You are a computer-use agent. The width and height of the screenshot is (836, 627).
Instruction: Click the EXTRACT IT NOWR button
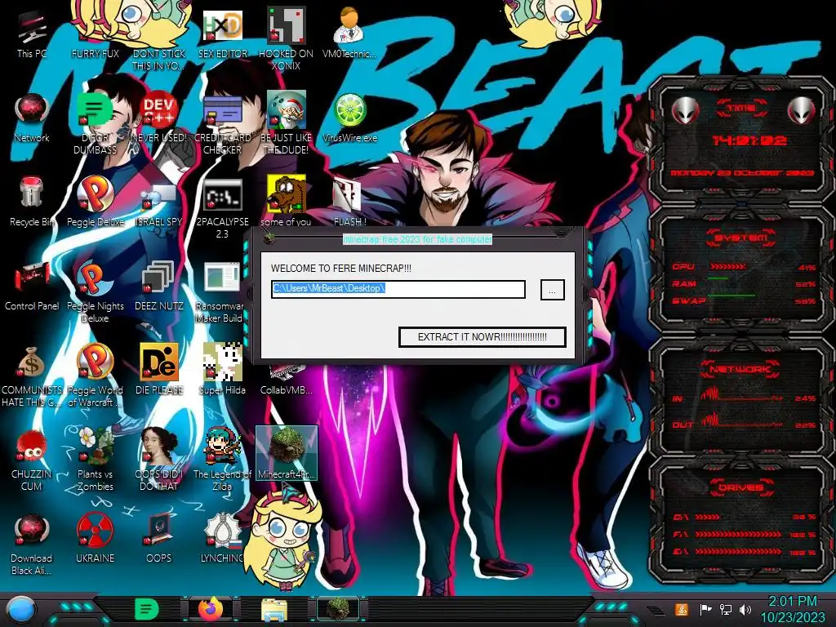(x=482, y=337)
